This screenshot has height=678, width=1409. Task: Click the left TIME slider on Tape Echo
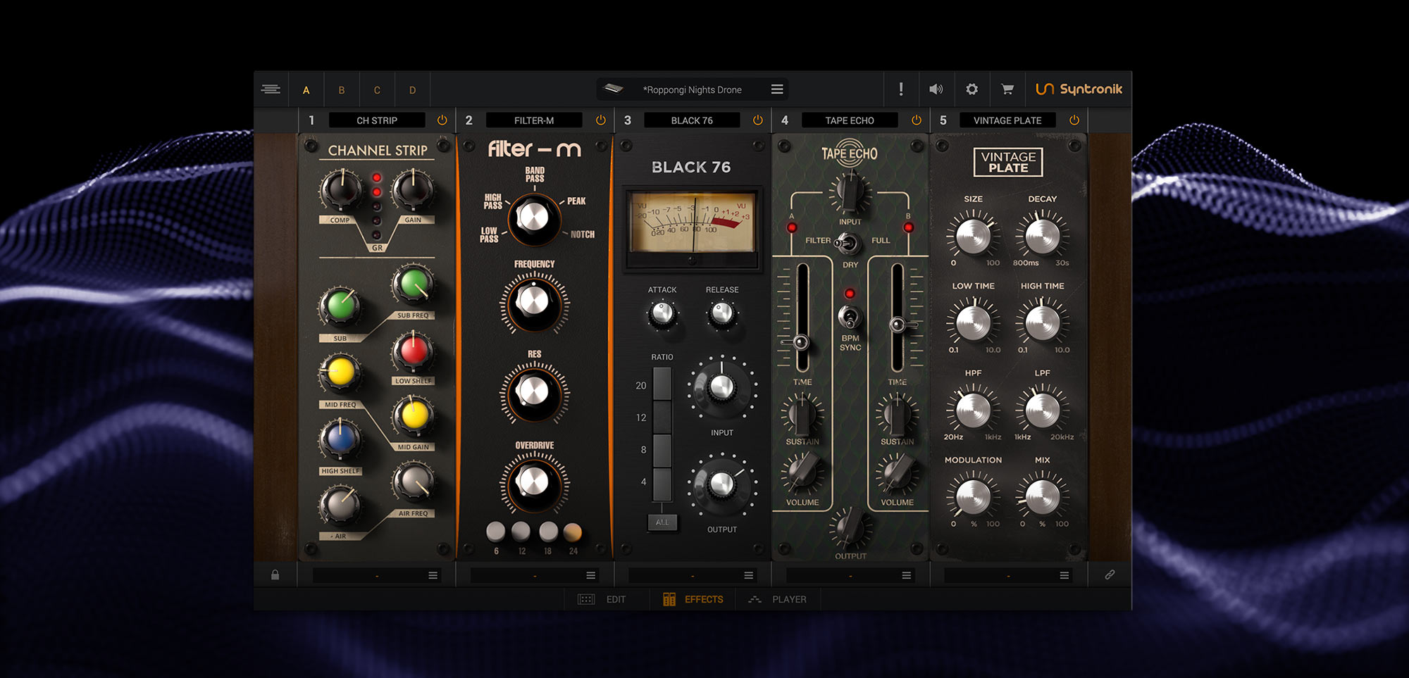coord(802,343)
